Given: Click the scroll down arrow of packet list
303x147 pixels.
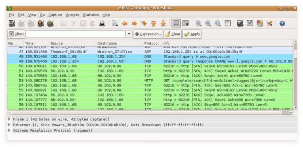Looking at the screenshot, I should pos(295,107).
